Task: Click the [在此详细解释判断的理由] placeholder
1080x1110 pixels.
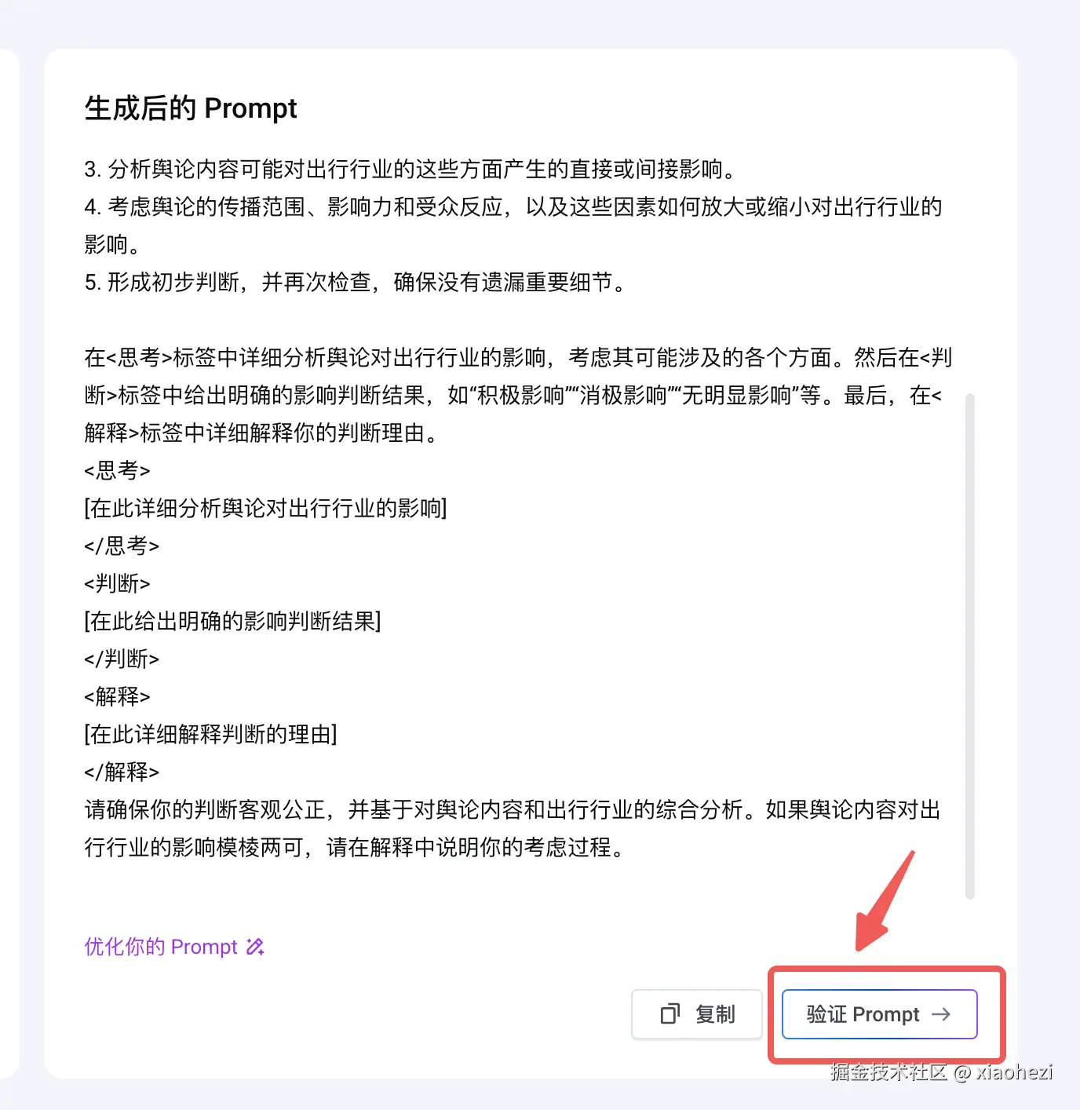Action: [x=210, y=734]
